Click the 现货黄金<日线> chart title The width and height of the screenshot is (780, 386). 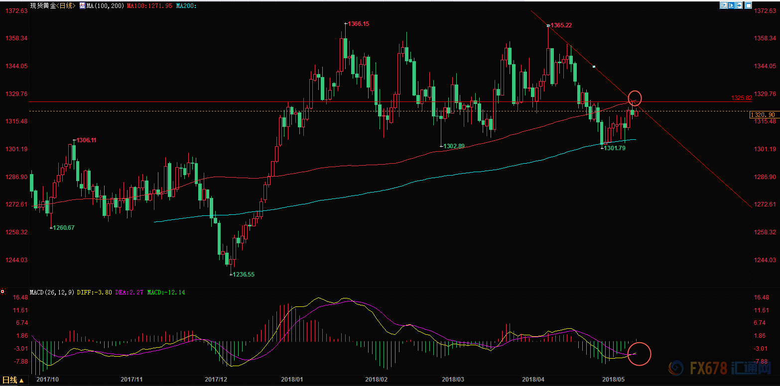53,5
